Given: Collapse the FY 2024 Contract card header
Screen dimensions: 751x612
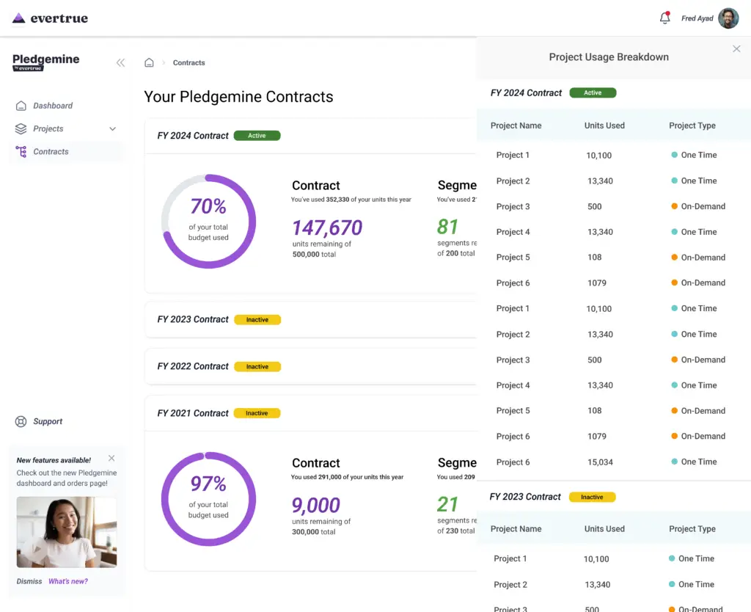Looking at the screenshot, I should click(x=310, y=136).
